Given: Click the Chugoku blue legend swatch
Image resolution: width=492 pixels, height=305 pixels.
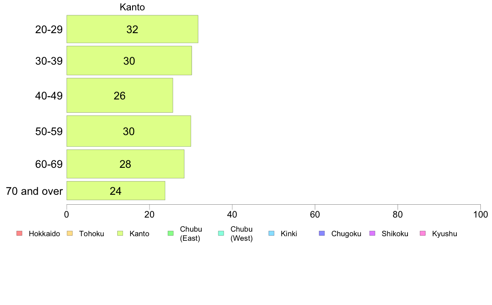Looking at the screenshot, I should tap(322, 233).
